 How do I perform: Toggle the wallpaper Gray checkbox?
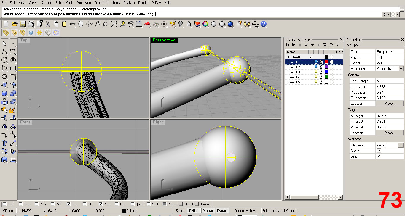[x=379, y=156]
